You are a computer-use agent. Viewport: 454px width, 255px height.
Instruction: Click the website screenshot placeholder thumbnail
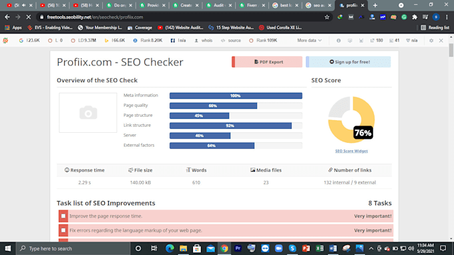pyautogui.click(x=88, y=113)
